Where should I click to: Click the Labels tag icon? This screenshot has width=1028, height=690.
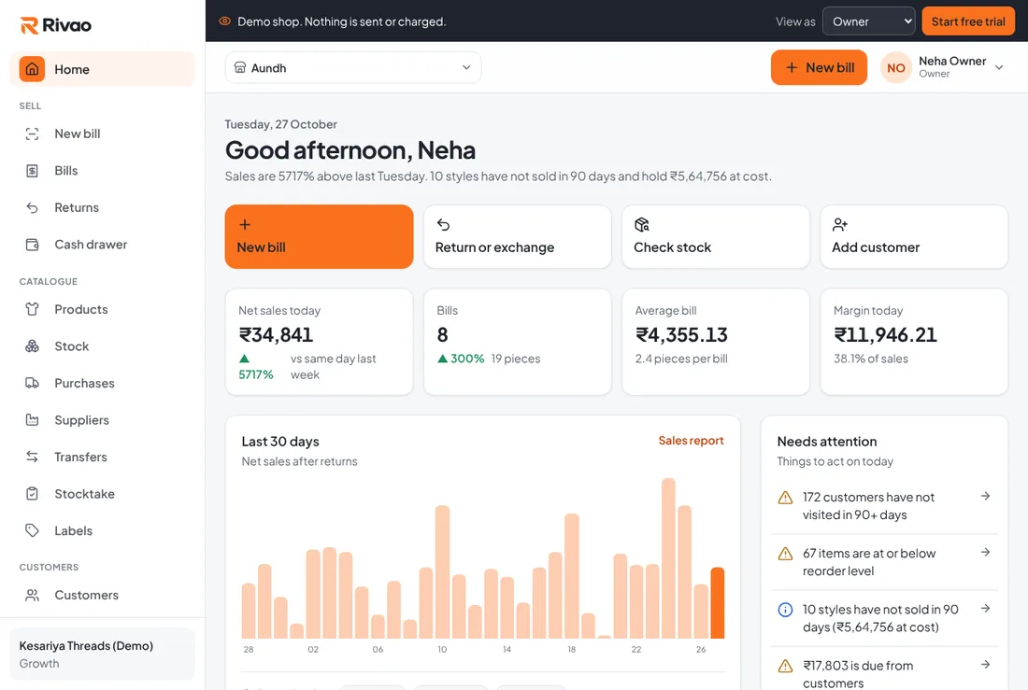[32, 530]
